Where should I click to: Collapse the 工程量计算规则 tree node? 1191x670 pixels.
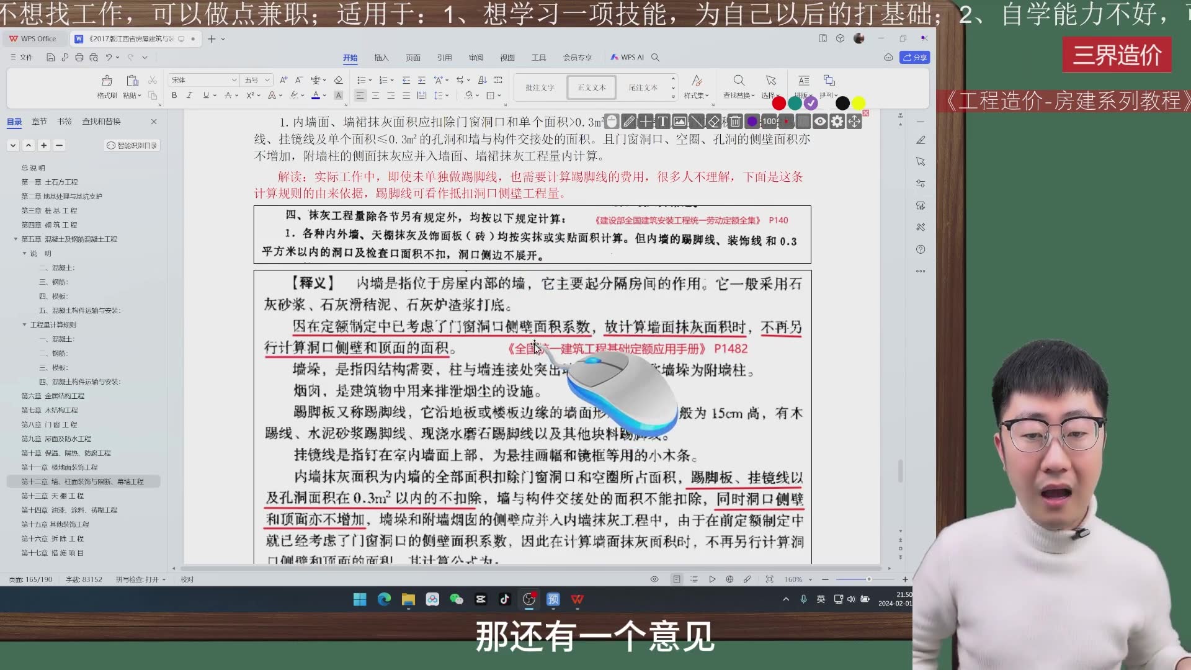click(24, 324)
